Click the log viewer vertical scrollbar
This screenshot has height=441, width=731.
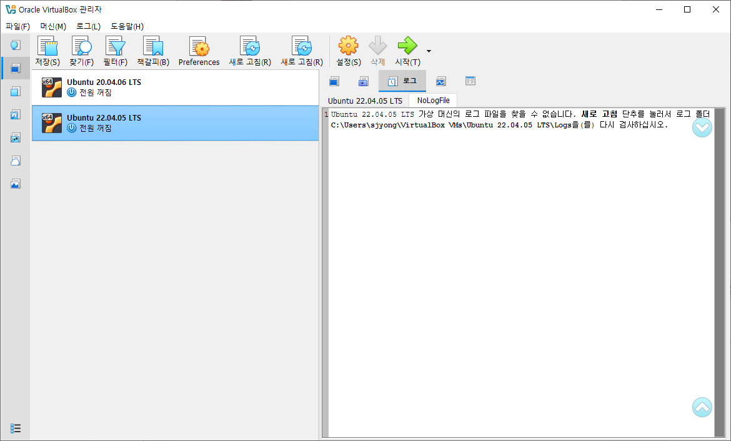[x=720, y=272]
